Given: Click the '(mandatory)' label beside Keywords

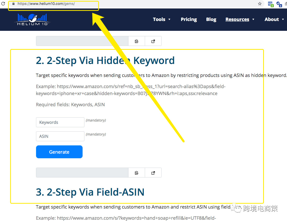Looking at the screenshot, I should click(x=96, y=120).
